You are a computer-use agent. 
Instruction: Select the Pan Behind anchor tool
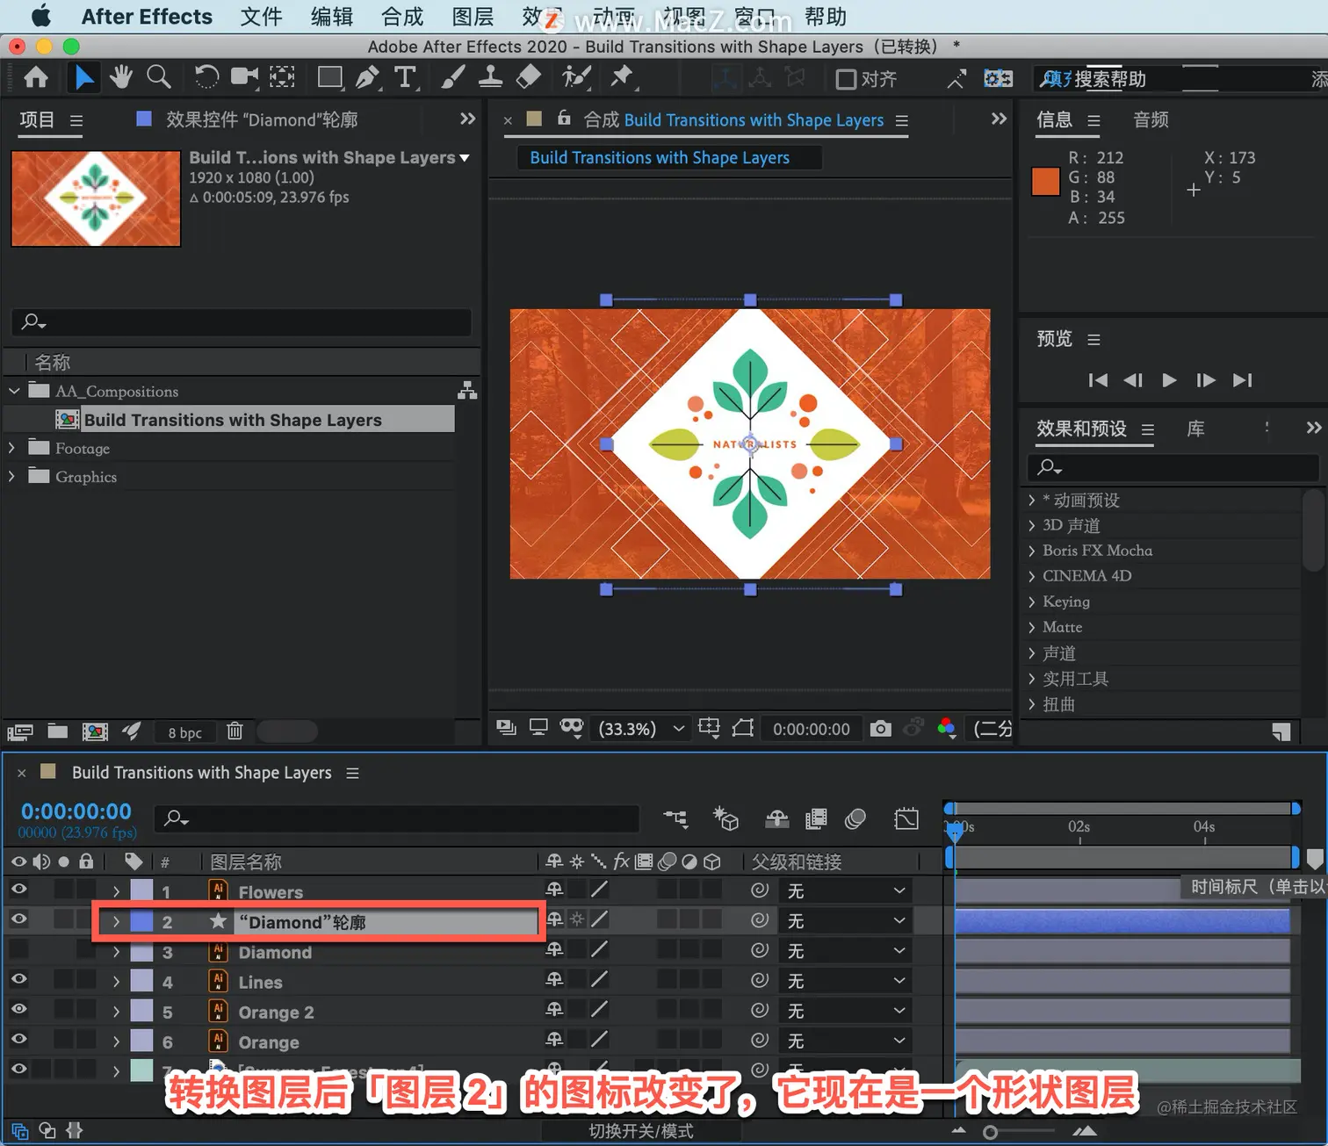point(282,78)
